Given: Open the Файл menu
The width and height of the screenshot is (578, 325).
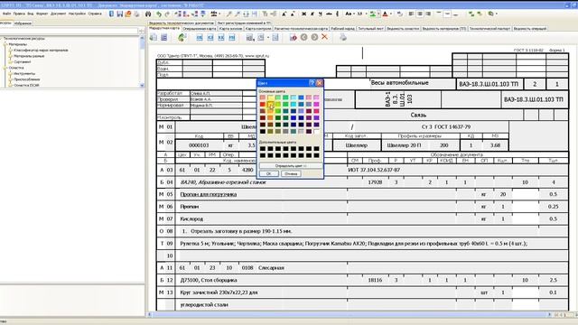Looking at the screenshot, I should [x=6, y=14].
